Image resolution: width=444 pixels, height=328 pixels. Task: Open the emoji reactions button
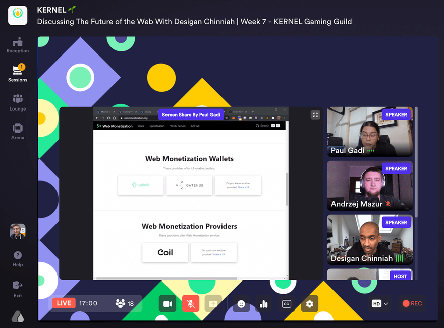(241, 304)
